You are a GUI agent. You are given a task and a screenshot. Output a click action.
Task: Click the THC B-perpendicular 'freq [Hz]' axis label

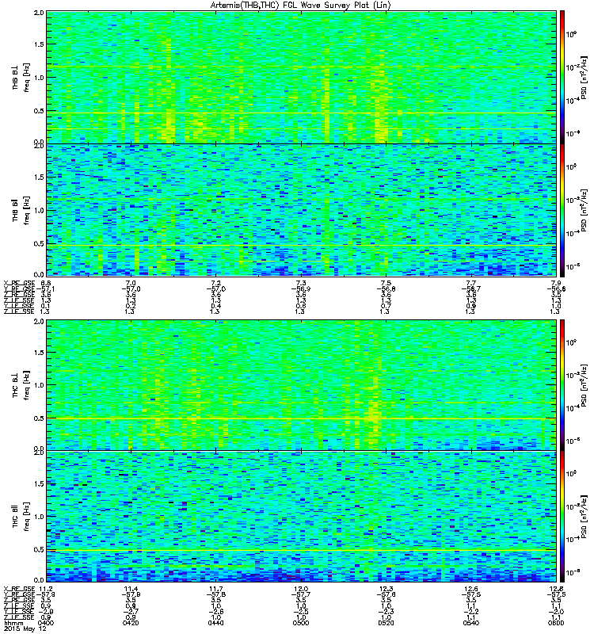tap(26, 385)
